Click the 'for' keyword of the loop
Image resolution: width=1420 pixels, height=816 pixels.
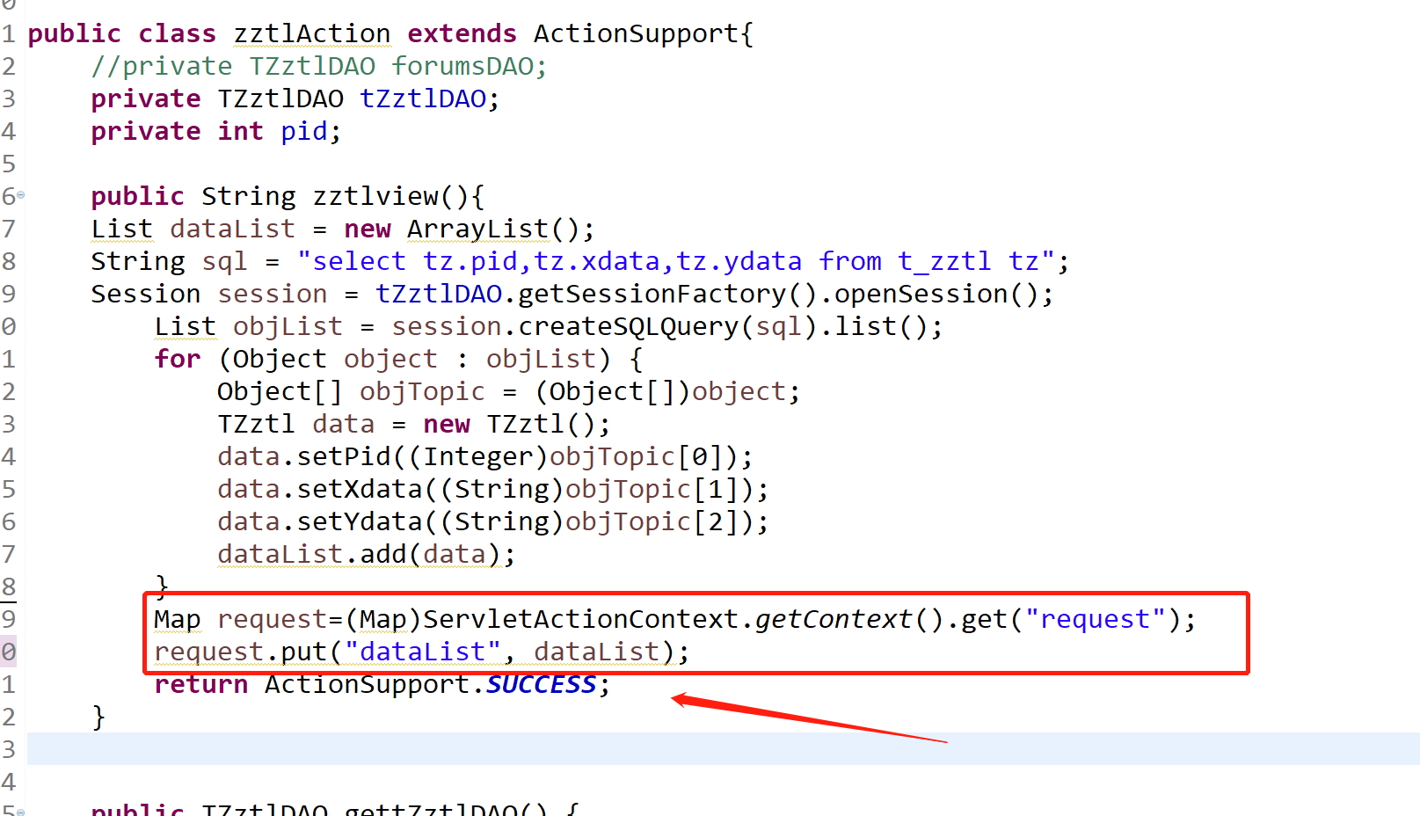coord(178,359)
